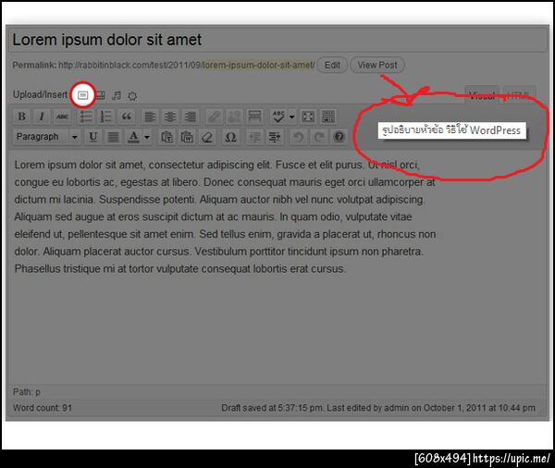Insert an unordered bullet list
The height and width of the screenshot is (468, 555).
click(x=86, y=117)
